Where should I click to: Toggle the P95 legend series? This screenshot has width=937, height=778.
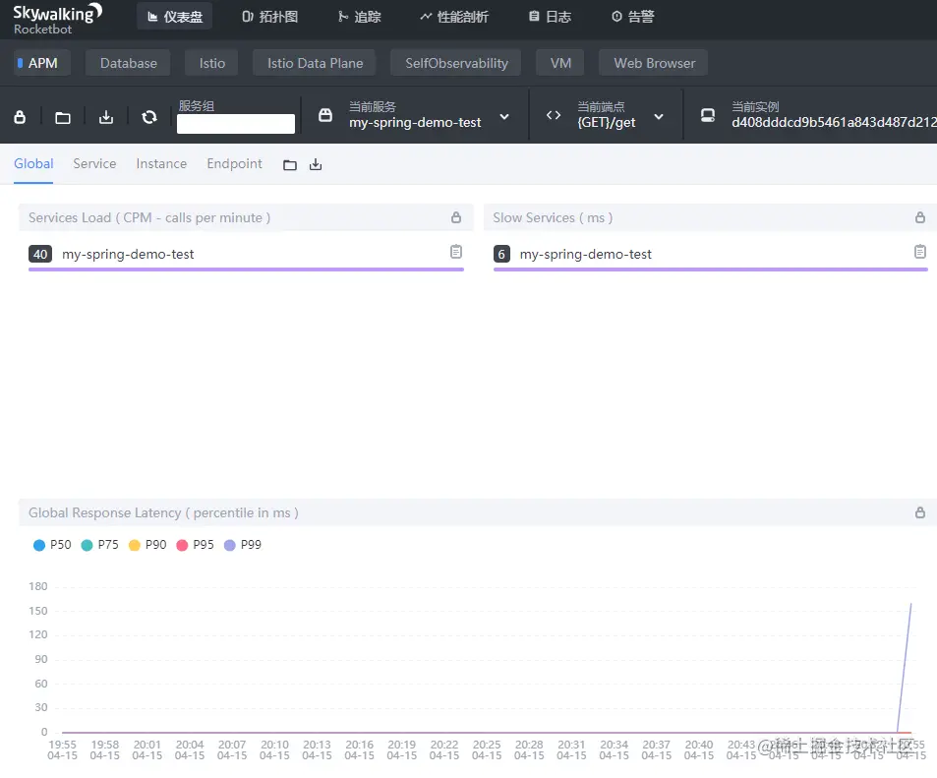click(195, 545)
